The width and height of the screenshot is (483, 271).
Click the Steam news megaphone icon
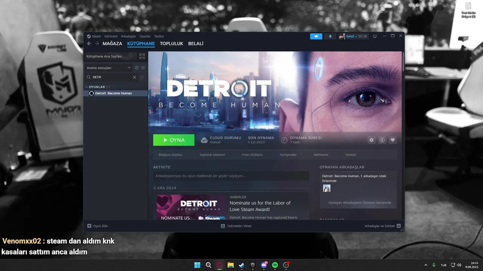coord(316,37)
